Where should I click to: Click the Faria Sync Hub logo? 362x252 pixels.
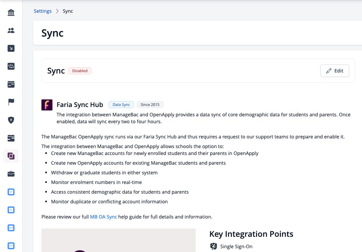pyautogui.click(x=47, y=105)
